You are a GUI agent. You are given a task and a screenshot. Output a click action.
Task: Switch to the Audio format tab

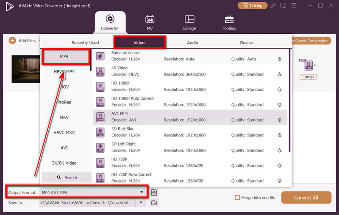tap(193, 43)
